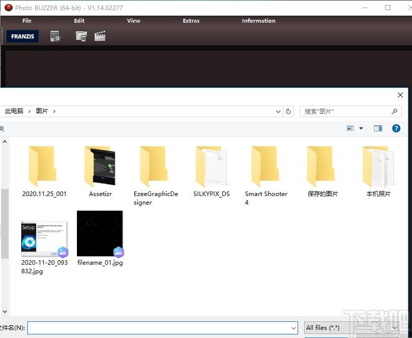Click the clapperboard video icon
Image resolution: width=412 pixels, height=338 pixels.
pyautogui.click(x=100, y=36)
